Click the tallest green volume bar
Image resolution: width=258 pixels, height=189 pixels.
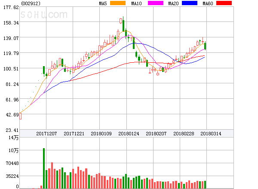(x=44, y=168)
